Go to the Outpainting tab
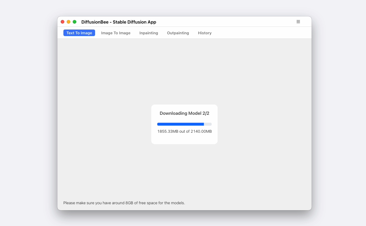This screenshot has width=366, height=226. click(x=178, y=33)
